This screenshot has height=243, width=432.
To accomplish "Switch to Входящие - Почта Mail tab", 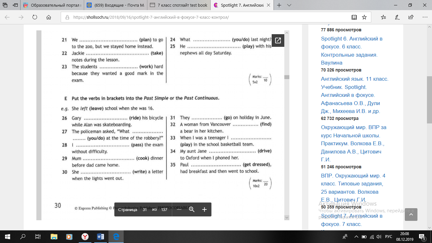I will click(x=115, y=5).
